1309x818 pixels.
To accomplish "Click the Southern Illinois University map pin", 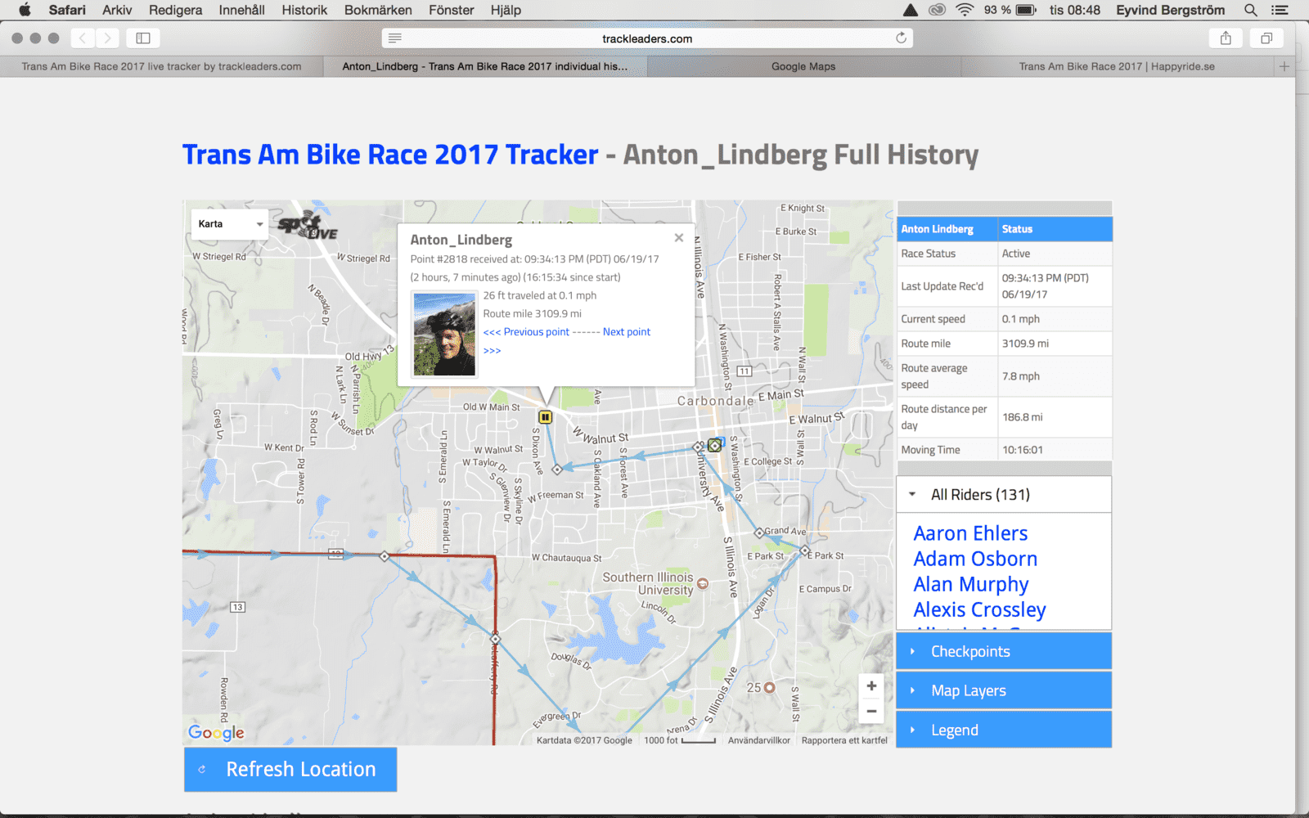I will coord(702,584).
